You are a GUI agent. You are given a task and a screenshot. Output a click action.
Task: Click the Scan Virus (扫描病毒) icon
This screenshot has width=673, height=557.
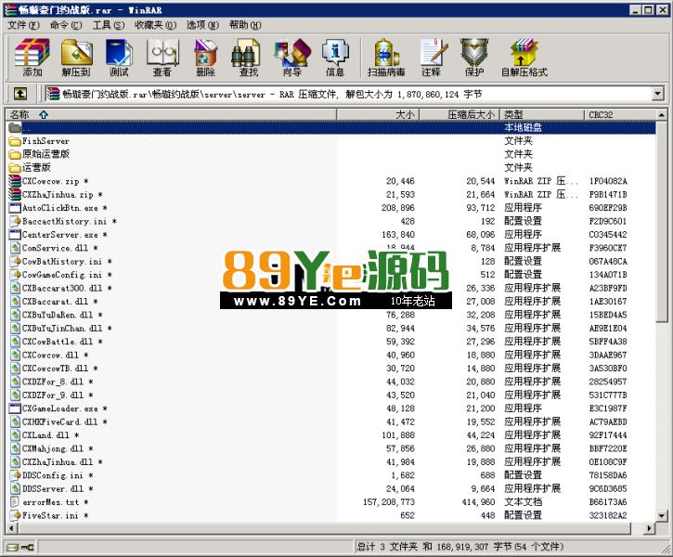pos(386,52)
